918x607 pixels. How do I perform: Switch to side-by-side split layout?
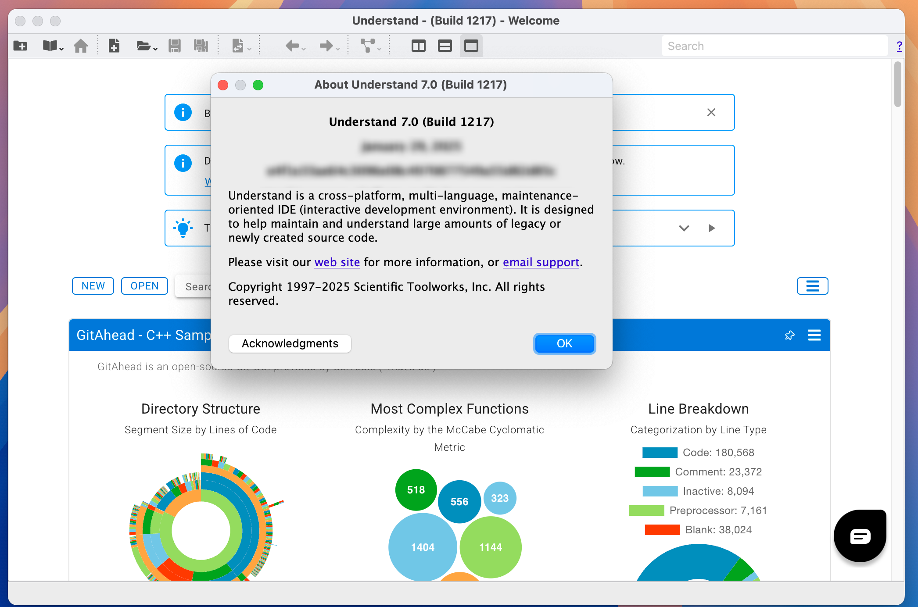click(x=419, y=46)
